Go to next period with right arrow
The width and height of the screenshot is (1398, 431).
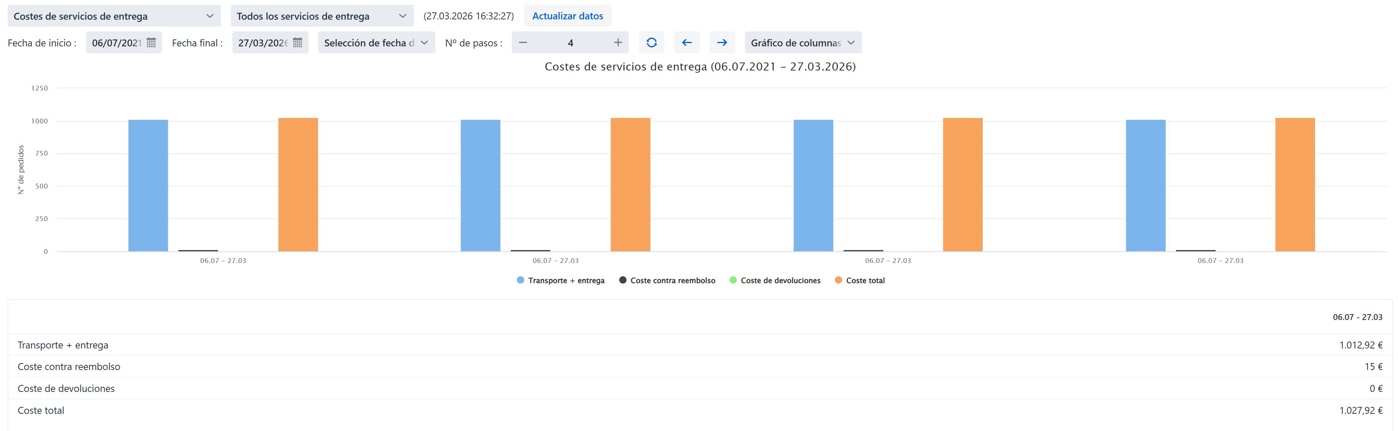click(722, 43)
